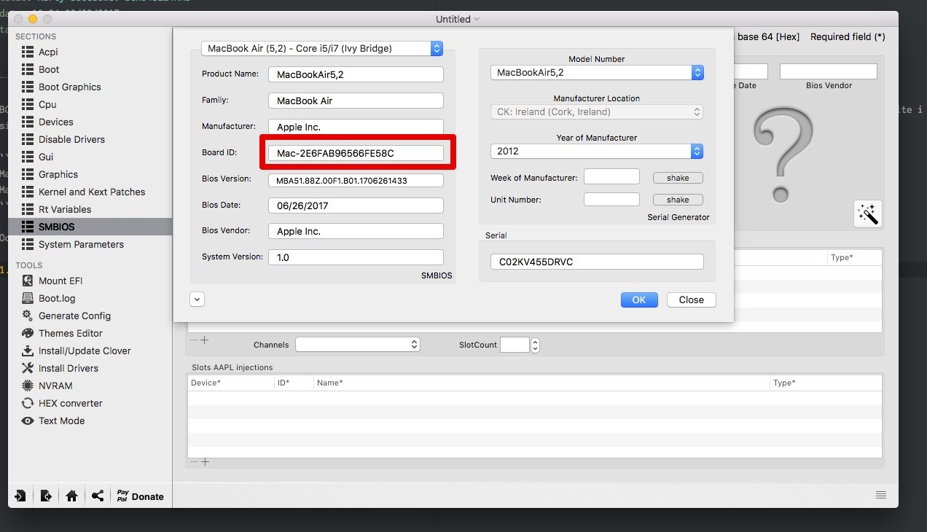This screenshot has width=927, height=532.
Task: Click the background Bios Vendor field
Action: 829,71
